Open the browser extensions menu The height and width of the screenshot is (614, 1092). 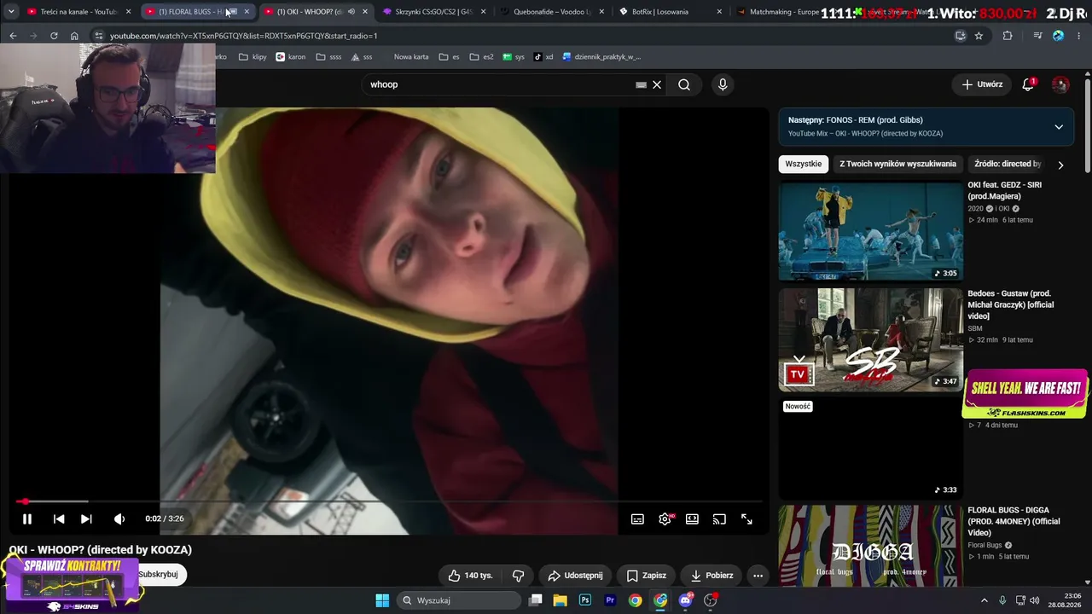(1008, 36)
